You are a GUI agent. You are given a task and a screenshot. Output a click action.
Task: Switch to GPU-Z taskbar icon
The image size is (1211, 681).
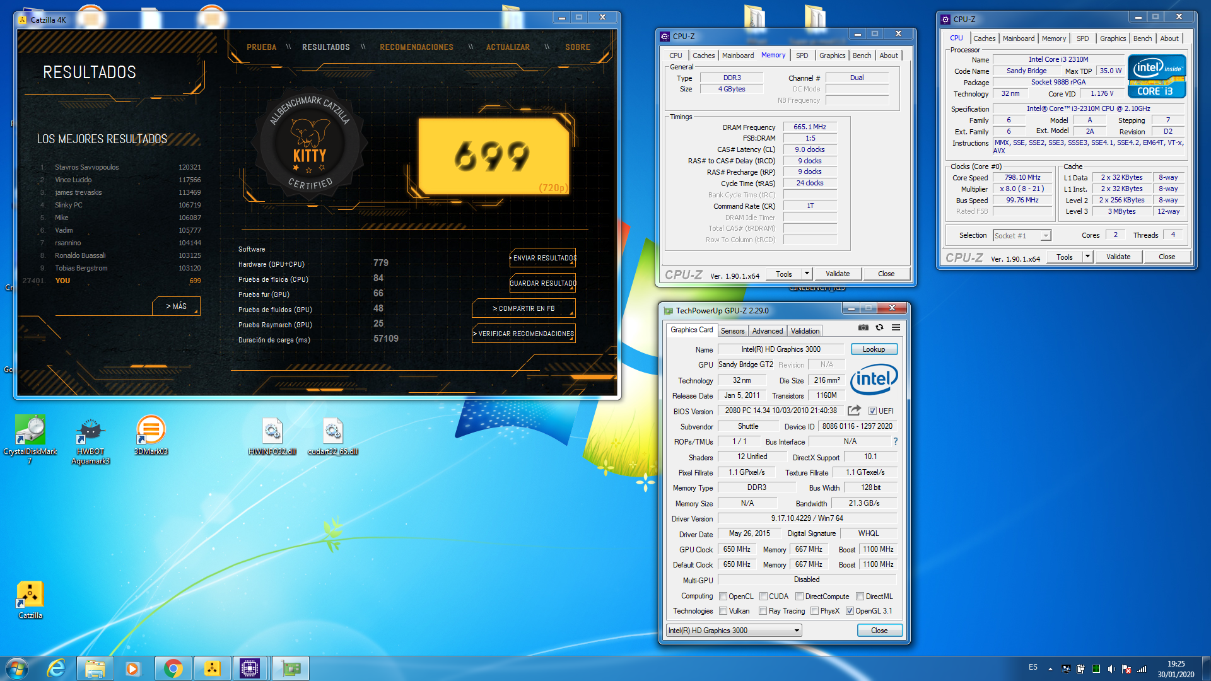pos(290,668)
